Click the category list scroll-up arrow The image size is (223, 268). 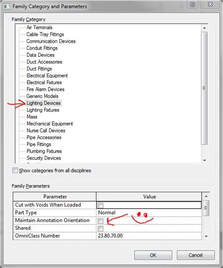point(204,28)
